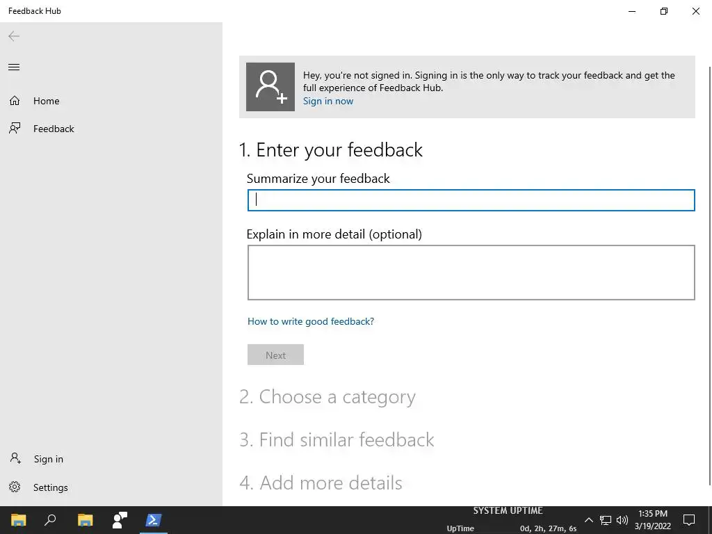The image size is (712, 534).
Task: Open the How to write good feedback link
Action: coord(311,321)
